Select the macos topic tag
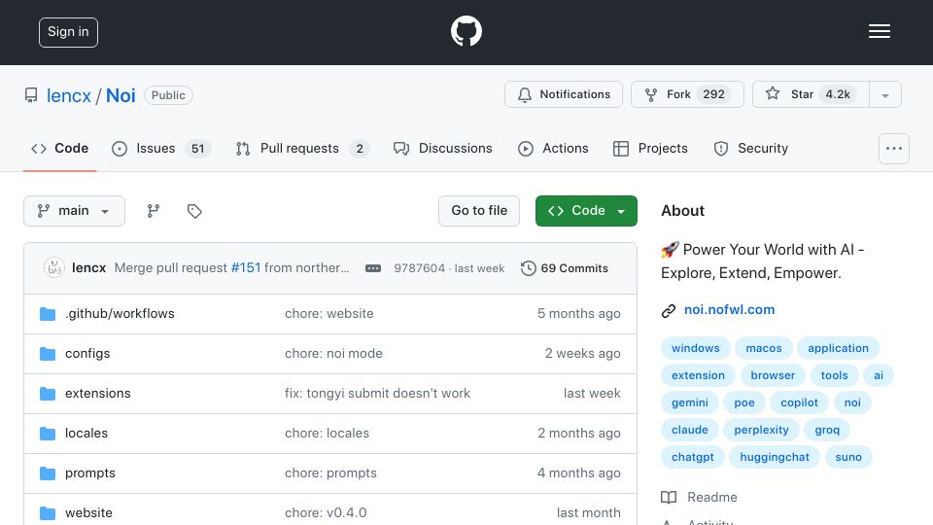Image resolution: width=933 pixels, height=525 pixels. [x=764, y=348]
